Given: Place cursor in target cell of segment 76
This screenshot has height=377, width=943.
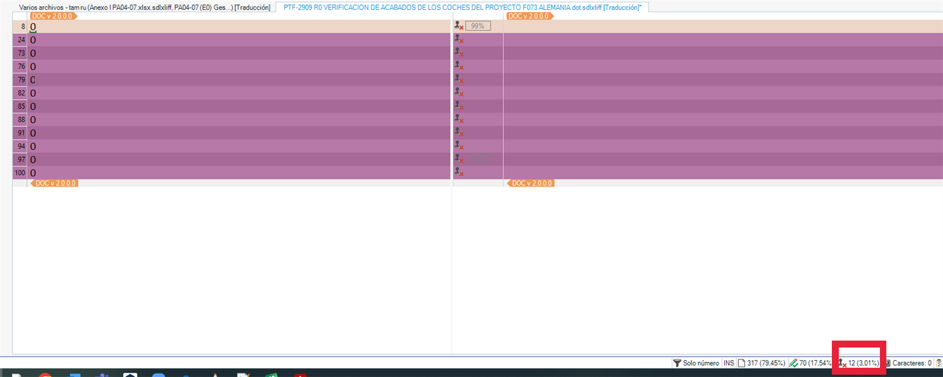Looking at the screenshot, I should point(723,67).
